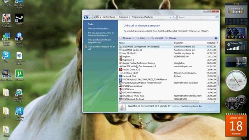The image size is (249, 140).
Task: Open the Free PDF to Word Doc desktop shortcut
Action: click(x=19, y=95)
